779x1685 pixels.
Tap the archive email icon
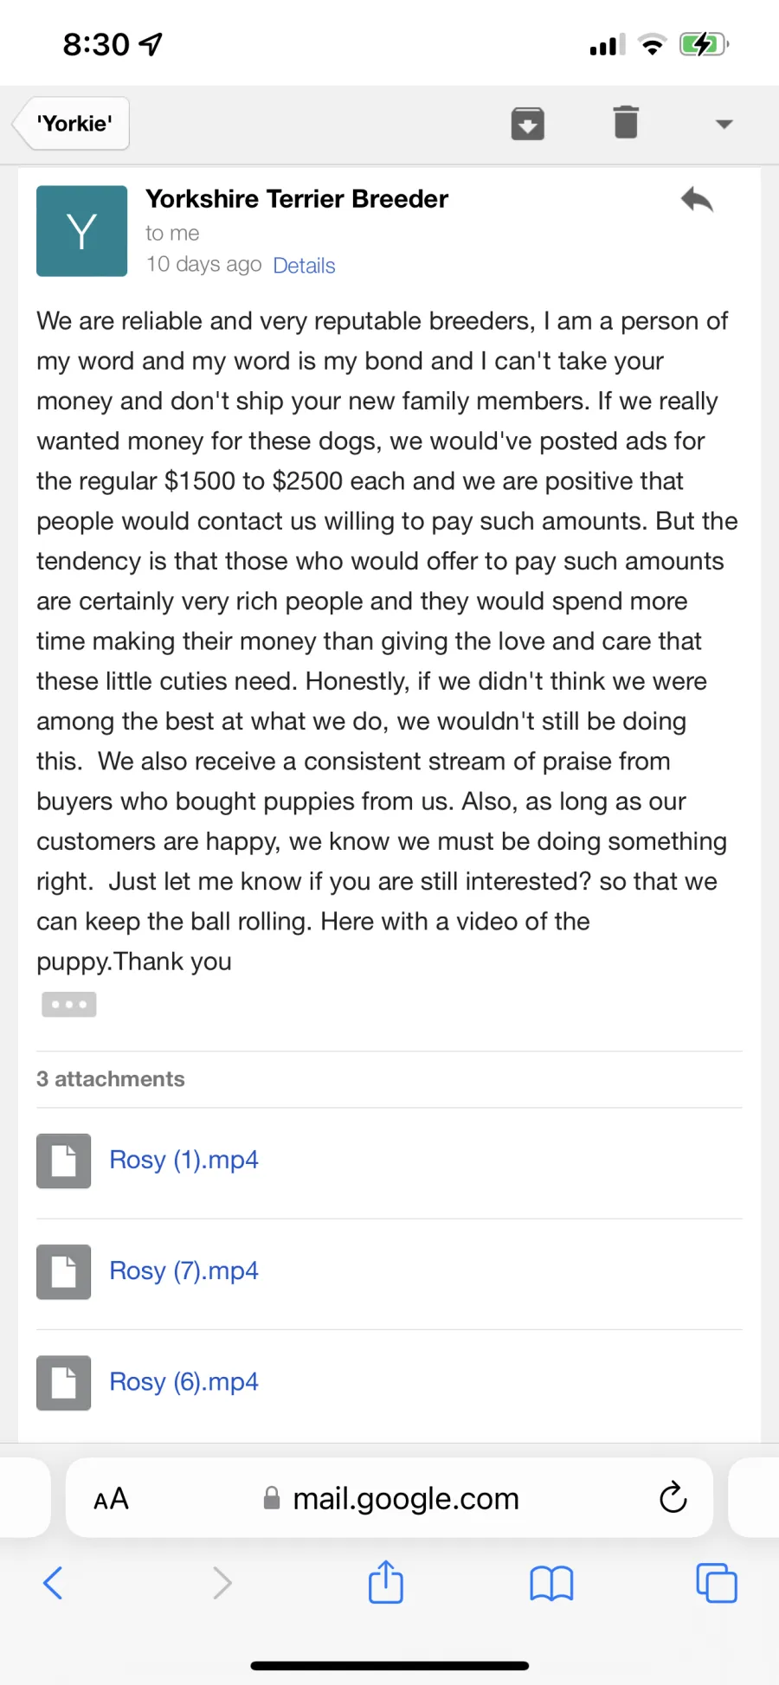point(527,124)
